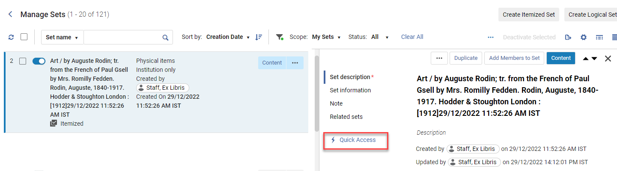617x171 pixels.
Task: Toggle the sort order direction icon
Action: click(x=258, y=37)
